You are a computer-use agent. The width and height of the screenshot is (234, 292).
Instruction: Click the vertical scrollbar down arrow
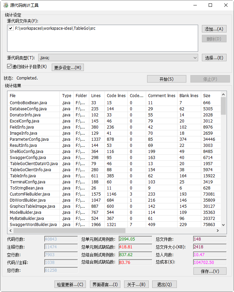pyautogui.click(x=224, y=225)
